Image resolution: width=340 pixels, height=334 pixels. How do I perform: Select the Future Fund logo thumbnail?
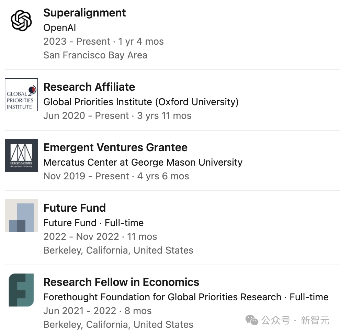click(x=21, y=216)
